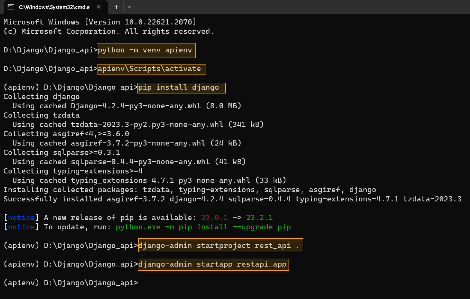Click the sqlparse-0.4.4 cached wheel line

129,162
